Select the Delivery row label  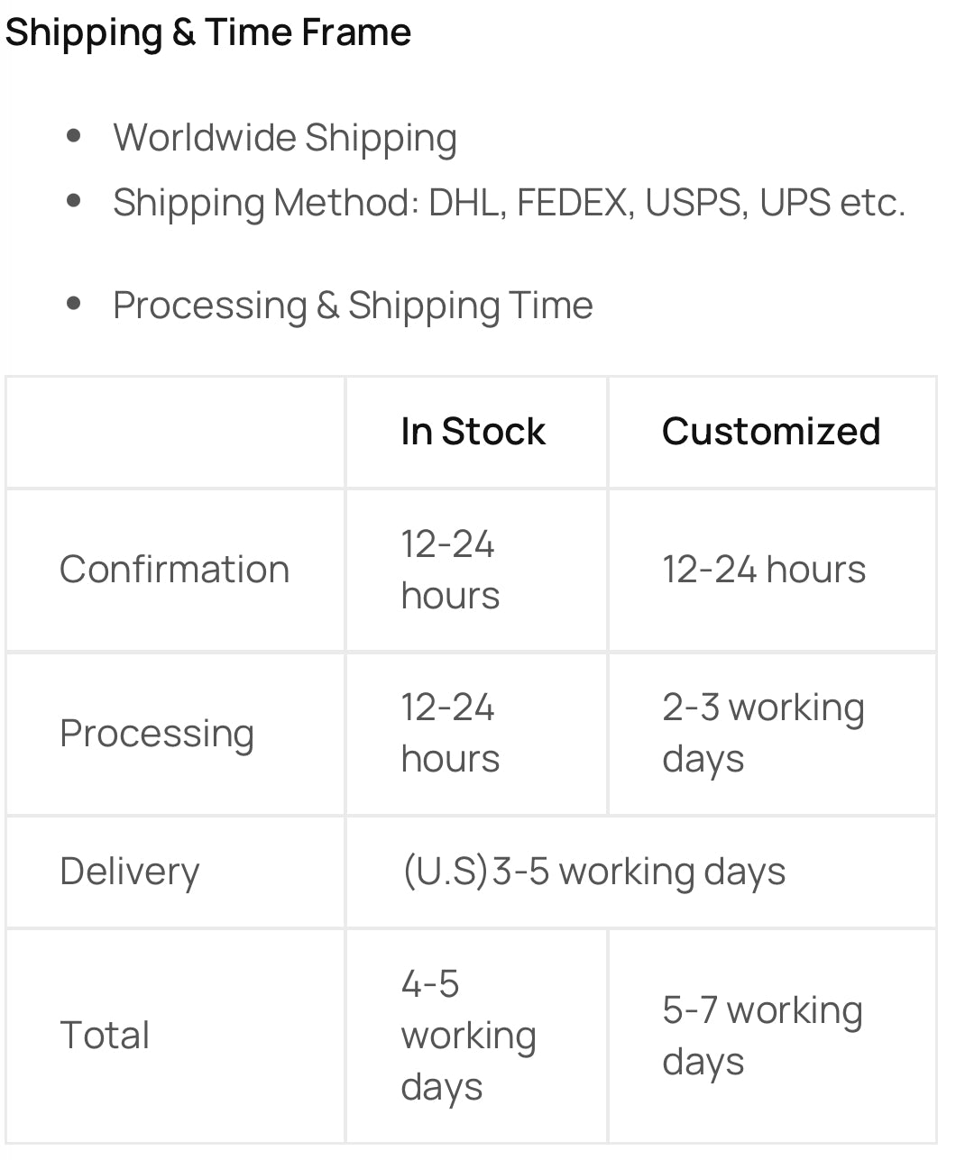coord(130,872)
